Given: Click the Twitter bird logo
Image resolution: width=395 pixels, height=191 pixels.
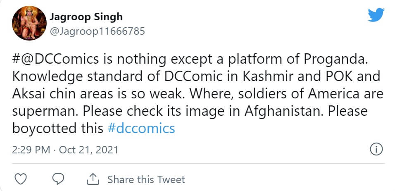Looking at the screenshot, I should (x=376, y=15).
